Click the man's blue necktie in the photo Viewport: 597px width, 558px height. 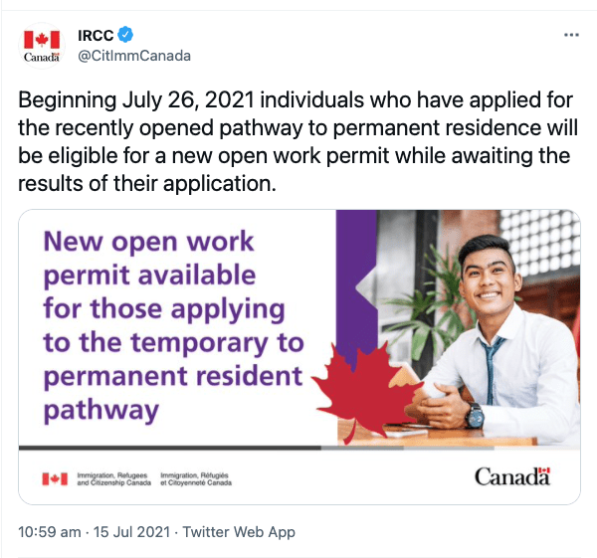point(491,368)
